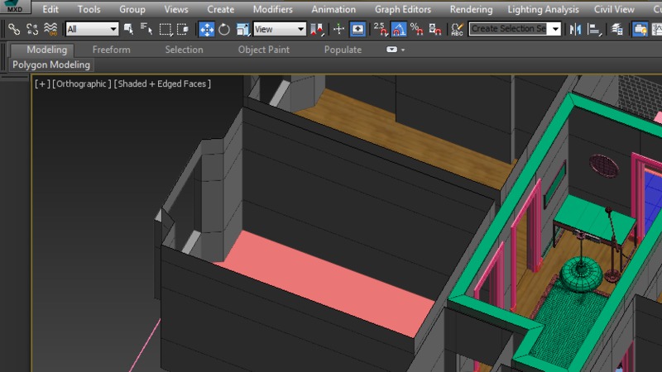662x372 pixels.
Task: Click the Polygon Modeling panel button
Action: 51,64
